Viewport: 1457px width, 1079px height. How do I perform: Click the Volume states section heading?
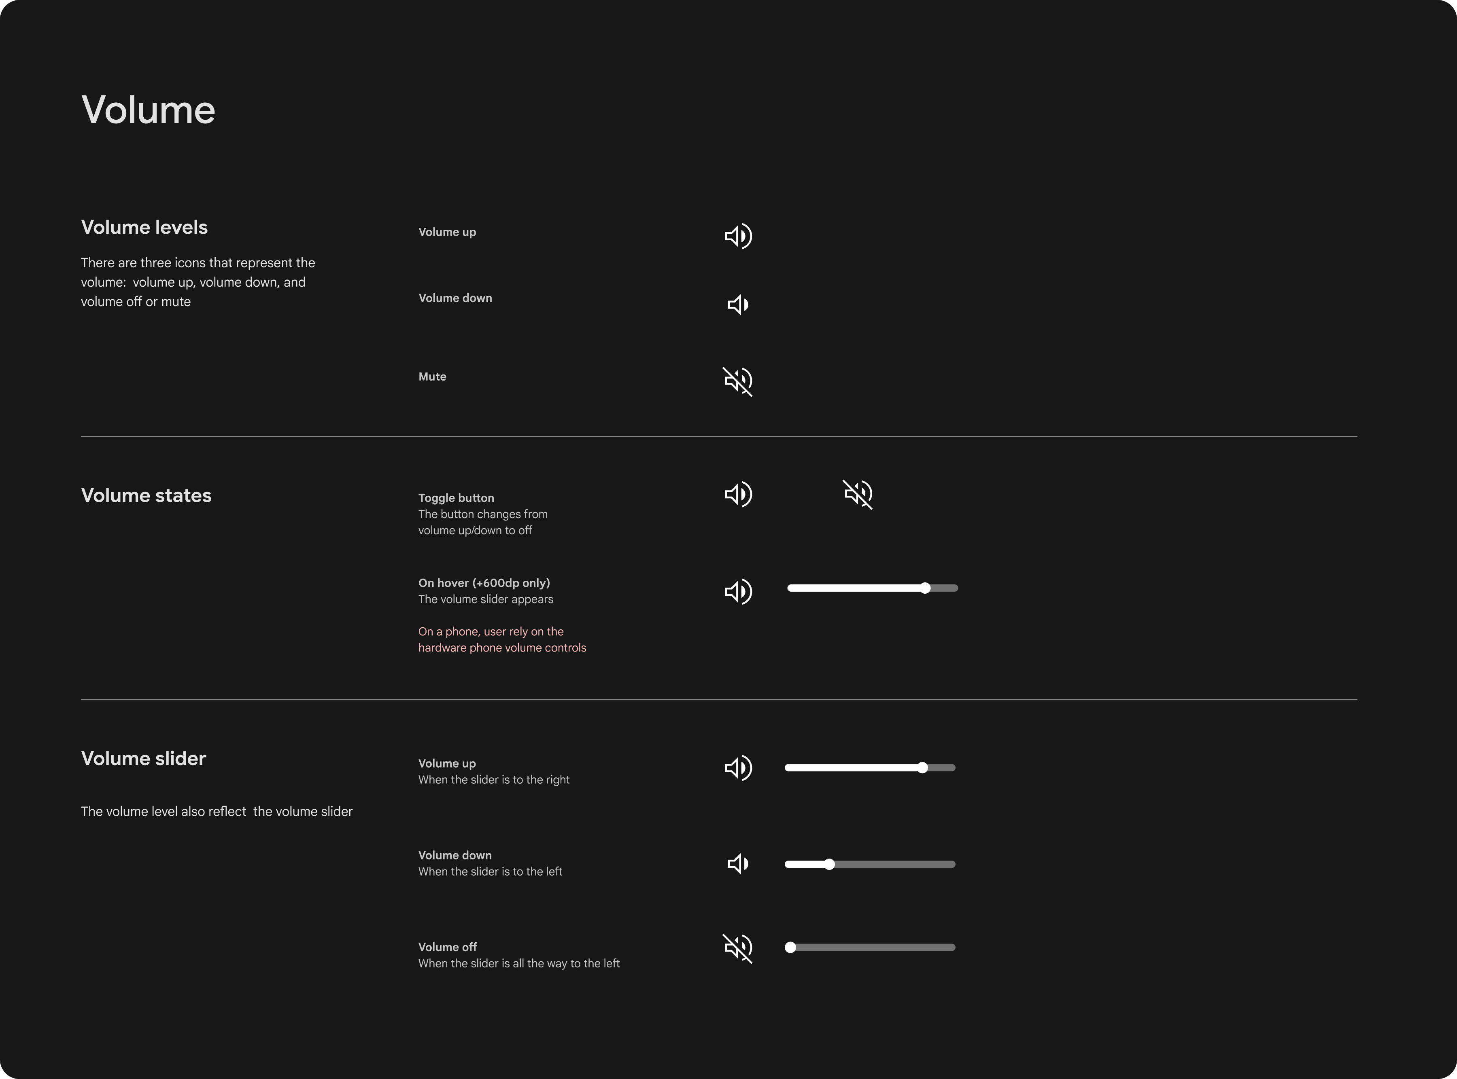[x=147, y=495]
